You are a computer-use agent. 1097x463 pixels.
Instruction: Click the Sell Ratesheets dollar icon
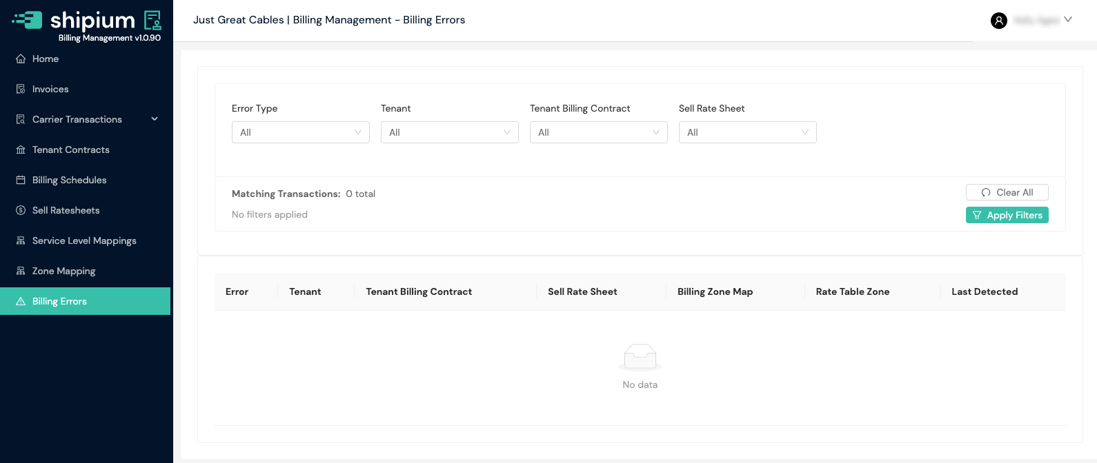coord(21,211)
